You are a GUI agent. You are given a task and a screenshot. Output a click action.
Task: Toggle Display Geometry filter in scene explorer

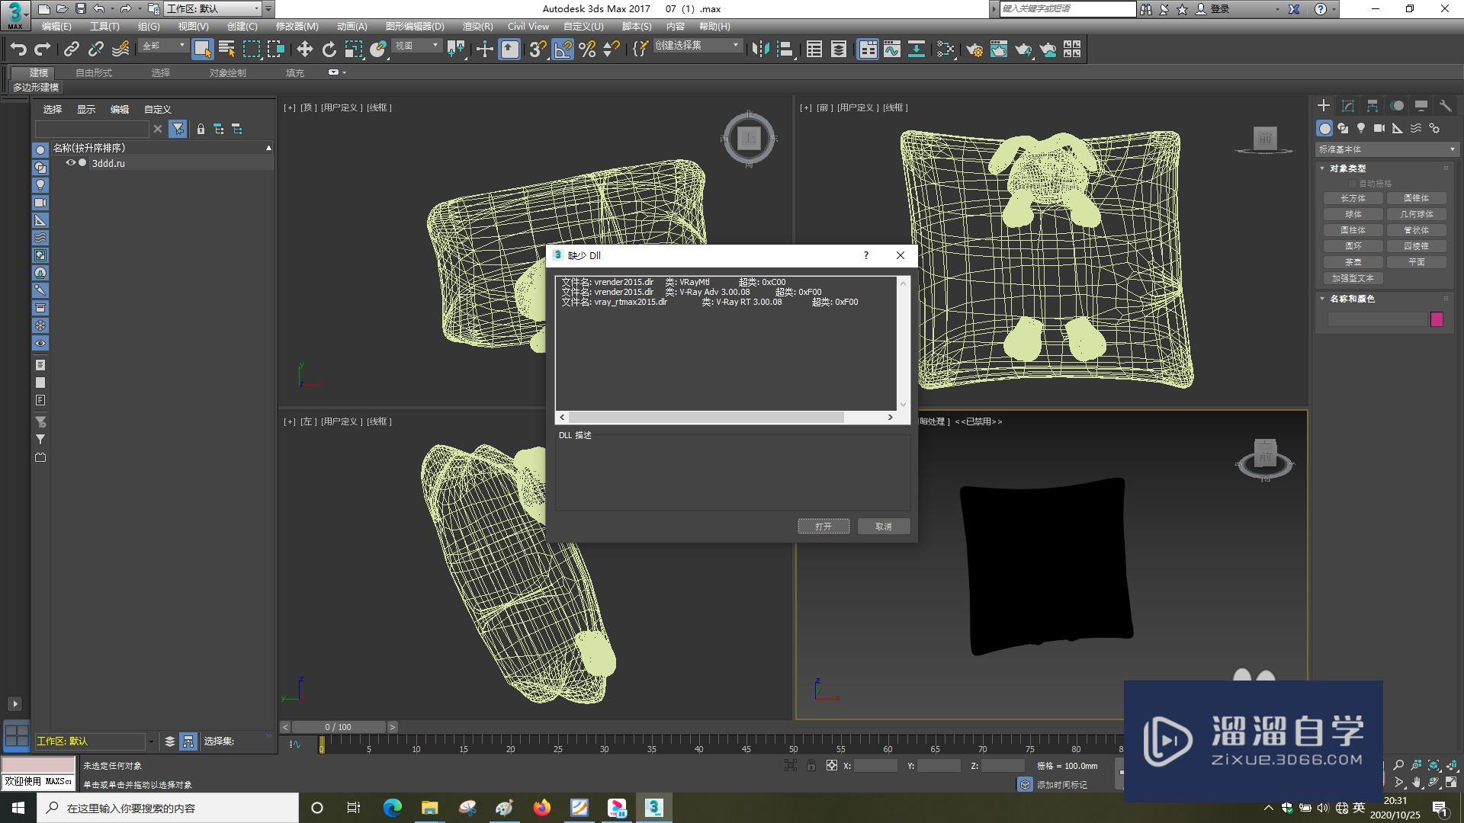pos(40,150)
